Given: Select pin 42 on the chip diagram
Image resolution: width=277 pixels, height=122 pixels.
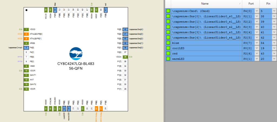Looking at the screenshot, I should pos(125,29).
